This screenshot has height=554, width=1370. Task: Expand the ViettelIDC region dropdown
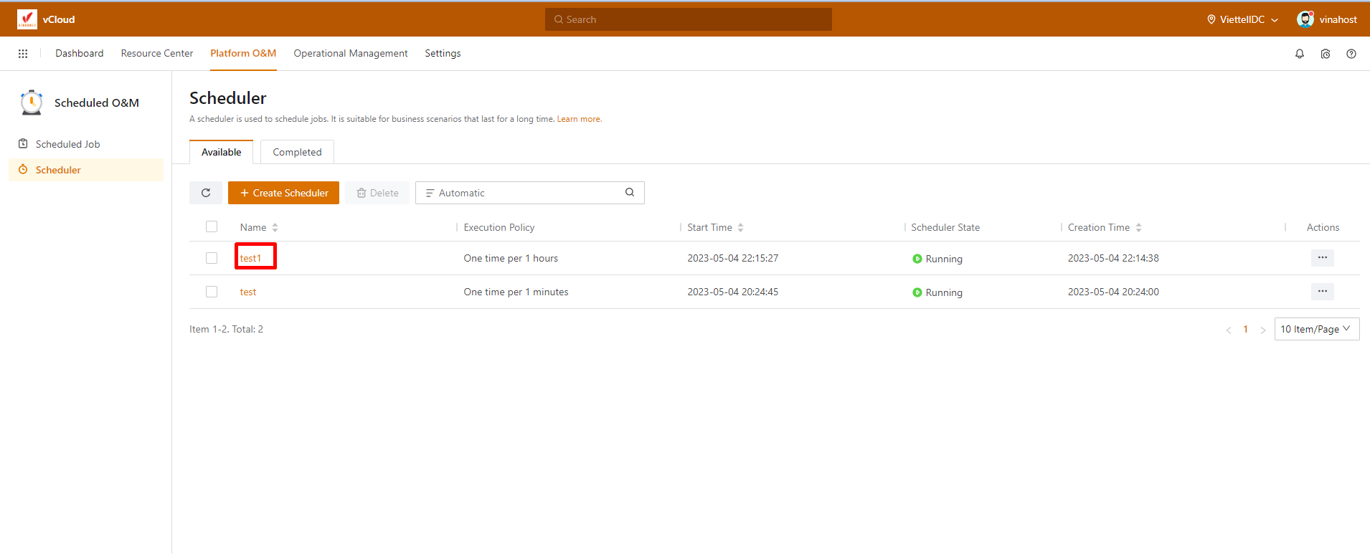pyautogui.click(x=1242, y=19)
